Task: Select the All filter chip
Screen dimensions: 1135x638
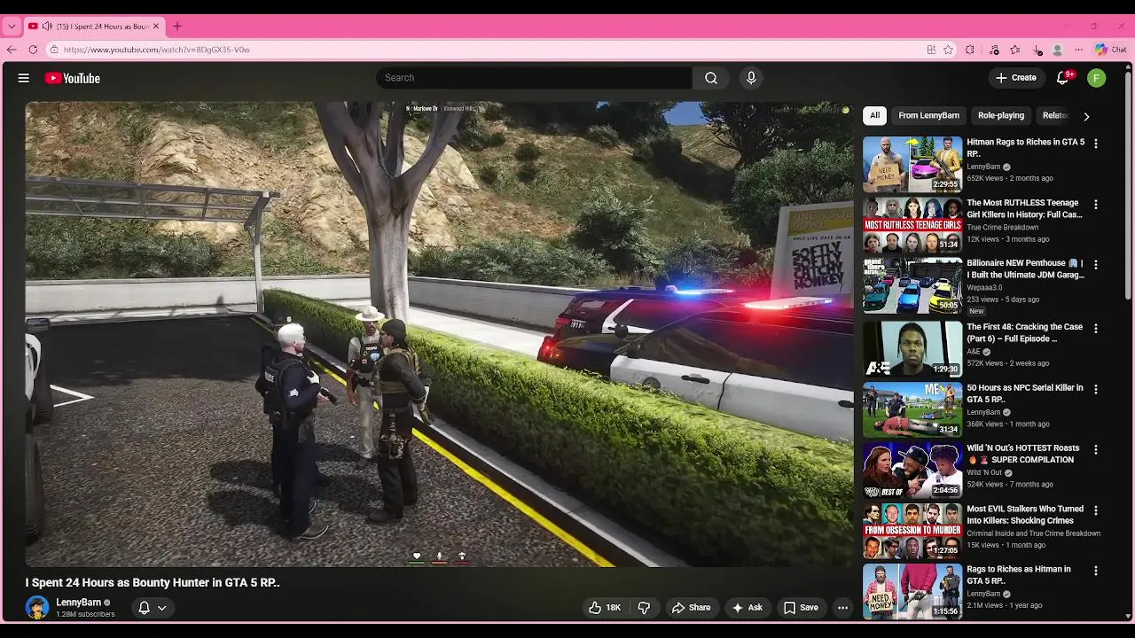Action: tap(874, 115)
